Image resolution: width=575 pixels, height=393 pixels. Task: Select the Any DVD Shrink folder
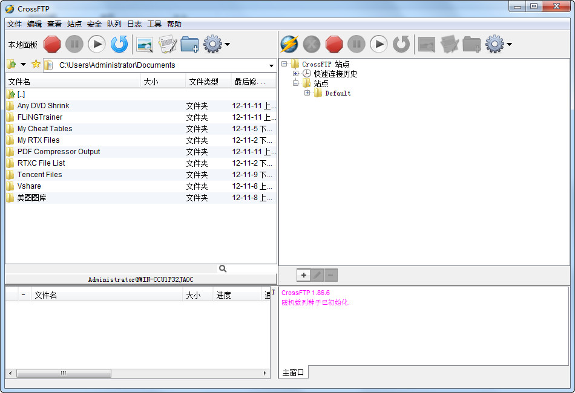141,106
